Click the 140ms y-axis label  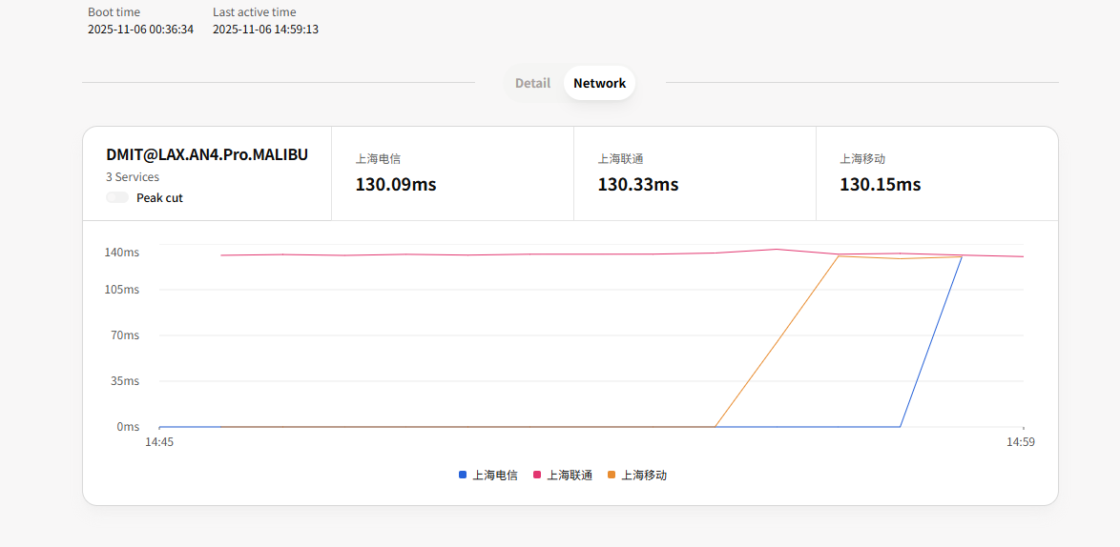(122, 253)
